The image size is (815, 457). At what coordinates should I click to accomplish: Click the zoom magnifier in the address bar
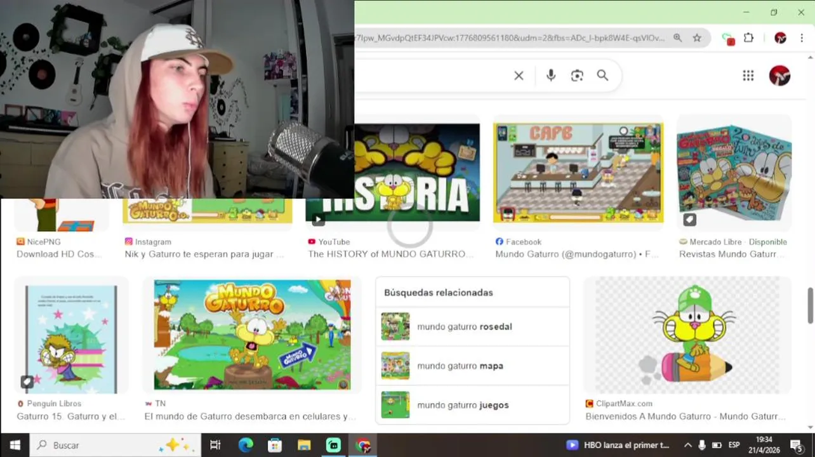pos(678,38)
